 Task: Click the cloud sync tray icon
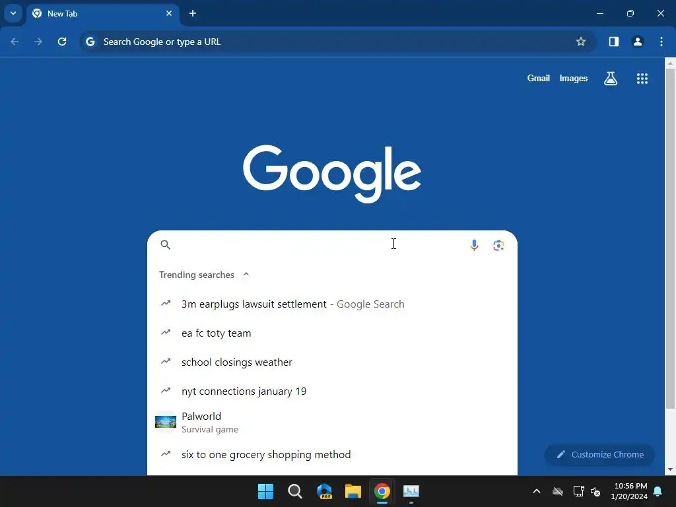coord(558,491)
